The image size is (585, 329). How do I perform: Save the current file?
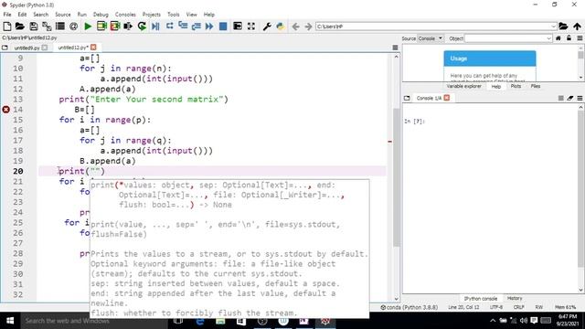34,27
